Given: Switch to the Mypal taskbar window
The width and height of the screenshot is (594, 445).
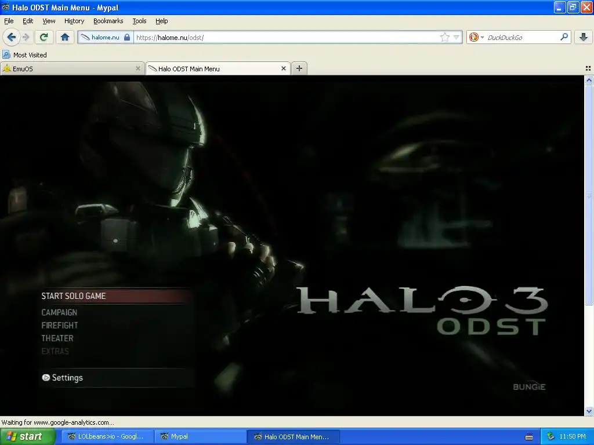Looking at the screenshot, I should click(x=200, y=437).
